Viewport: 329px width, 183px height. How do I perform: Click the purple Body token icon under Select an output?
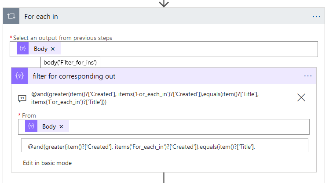click(x=23, y=49)
